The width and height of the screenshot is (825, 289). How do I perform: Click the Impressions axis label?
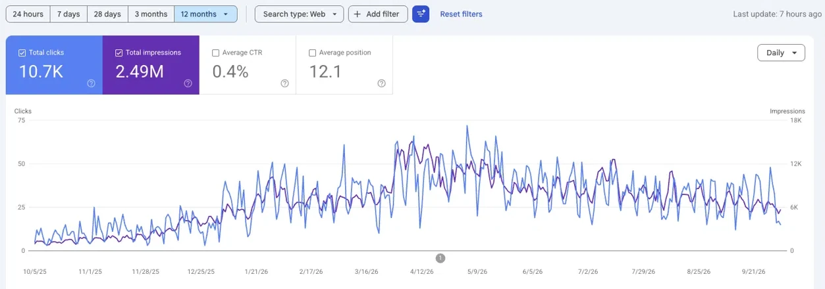787,111
